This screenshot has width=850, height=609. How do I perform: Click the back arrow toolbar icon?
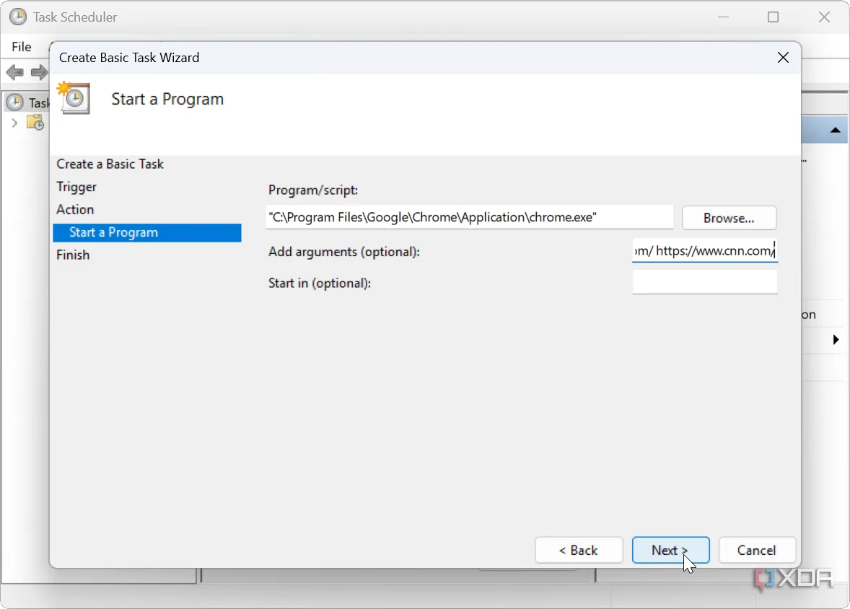click(15, 72)
